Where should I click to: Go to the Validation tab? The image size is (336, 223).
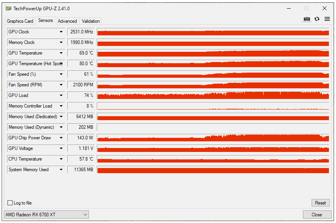point(90,21)
